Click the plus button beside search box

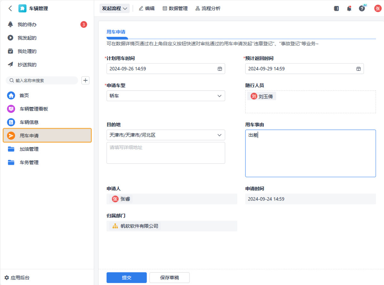point(85,80)
